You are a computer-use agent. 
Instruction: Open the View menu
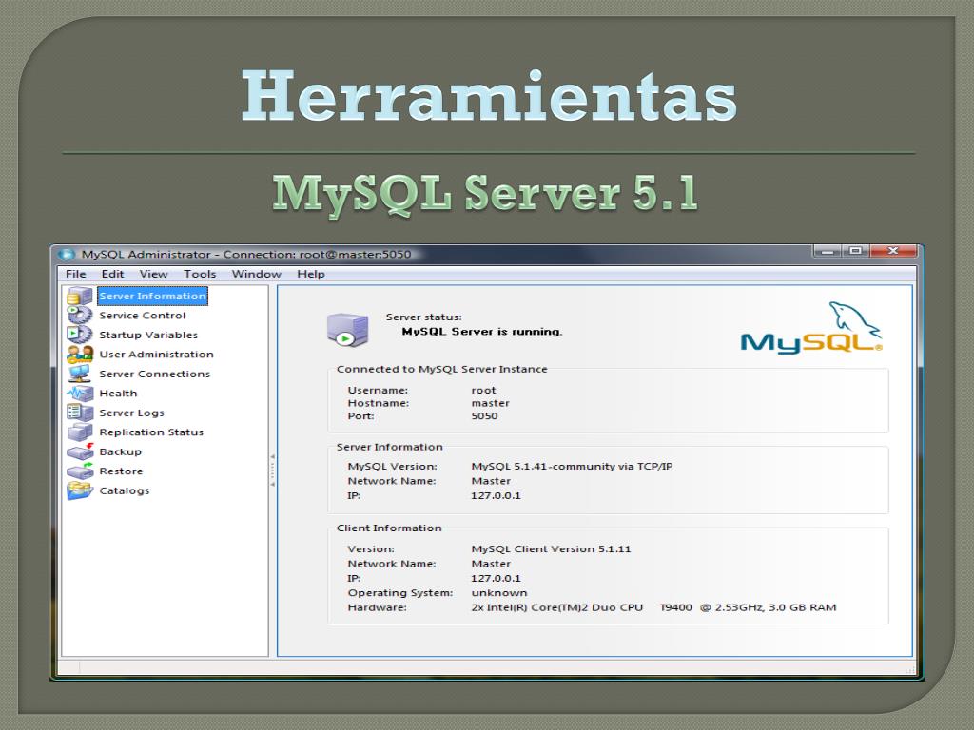click(153, 274)
